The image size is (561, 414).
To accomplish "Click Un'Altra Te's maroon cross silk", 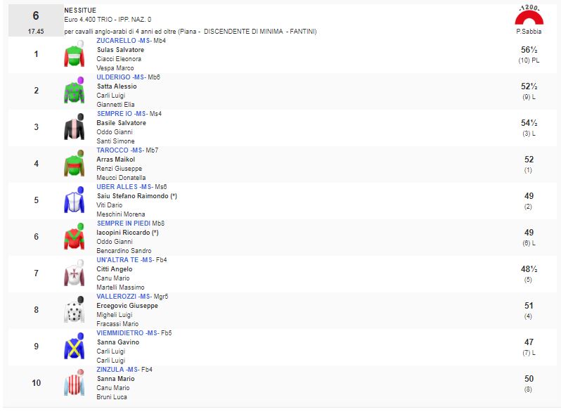I will (74, 273).
